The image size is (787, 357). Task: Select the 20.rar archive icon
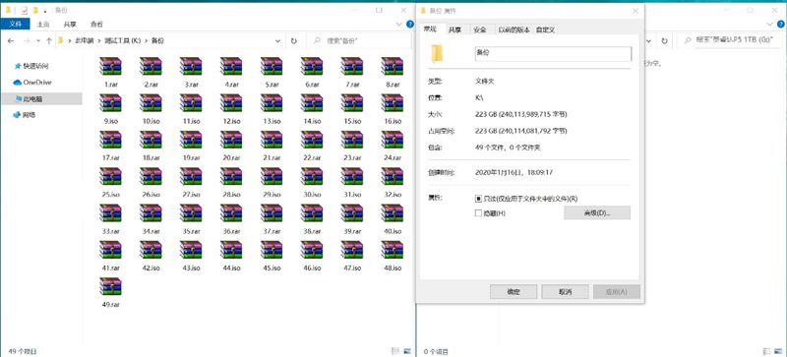(231, 140)
